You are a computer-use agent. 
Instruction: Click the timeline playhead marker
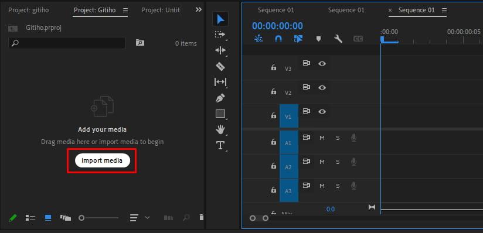point(382,39)
